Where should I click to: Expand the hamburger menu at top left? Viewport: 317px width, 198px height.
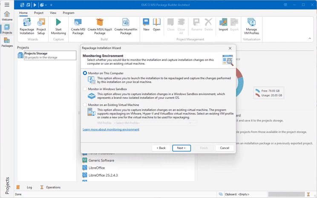coord(7,5)
